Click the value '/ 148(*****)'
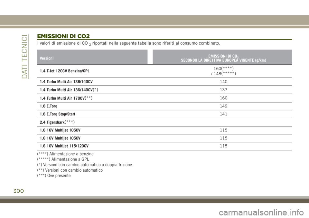 point(223,74)
